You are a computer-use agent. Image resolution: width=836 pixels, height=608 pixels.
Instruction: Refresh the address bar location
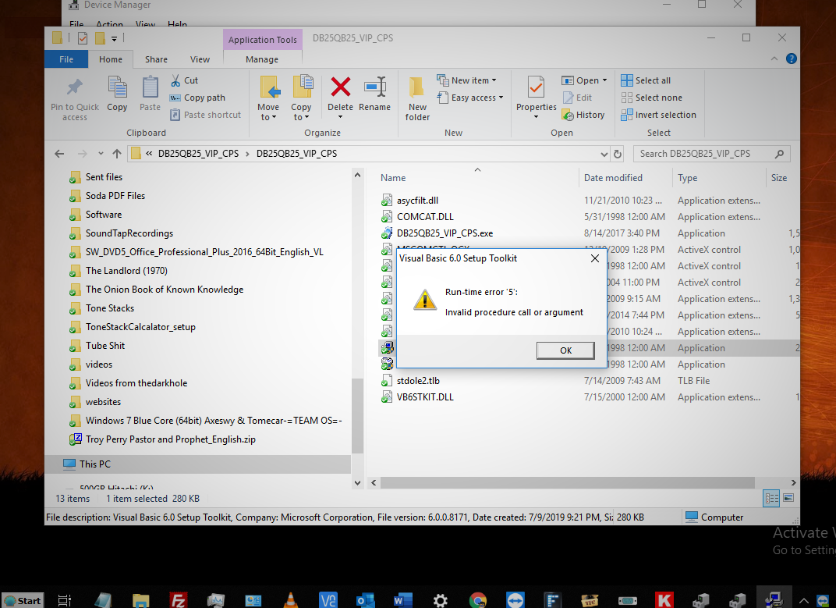(x=618, y=154)
